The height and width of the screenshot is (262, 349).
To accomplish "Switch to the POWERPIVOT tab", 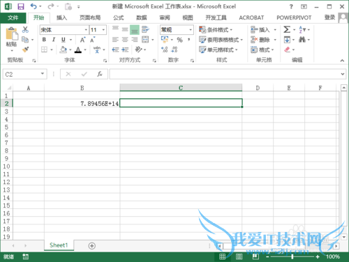I will pyautogui.click(x=294, y=17).
